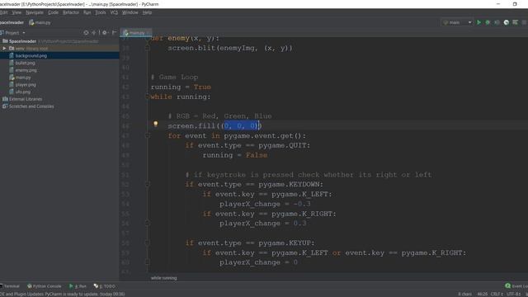Switch to the main.py editor tab
The image size is (528, 297).
click(x=135, y=33)
